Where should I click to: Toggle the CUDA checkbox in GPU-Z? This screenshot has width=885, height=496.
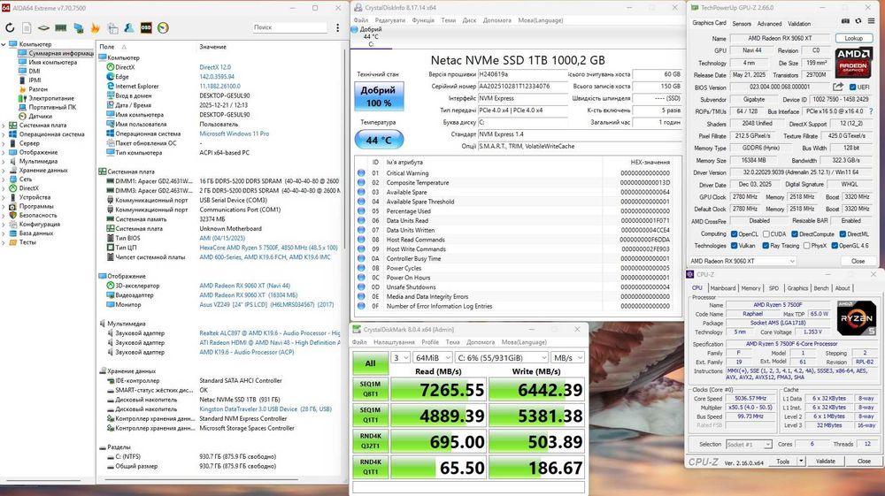click(766, 234)
